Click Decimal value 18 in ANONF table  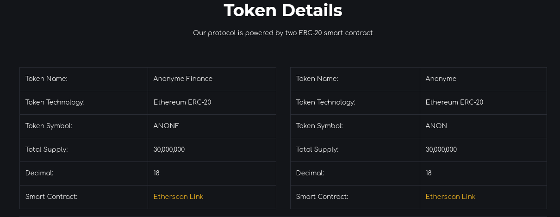(x=156, y=173)
